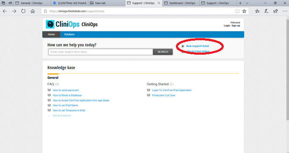
Task: Open the add notes pen icon
Action: (x=267, y=11)
